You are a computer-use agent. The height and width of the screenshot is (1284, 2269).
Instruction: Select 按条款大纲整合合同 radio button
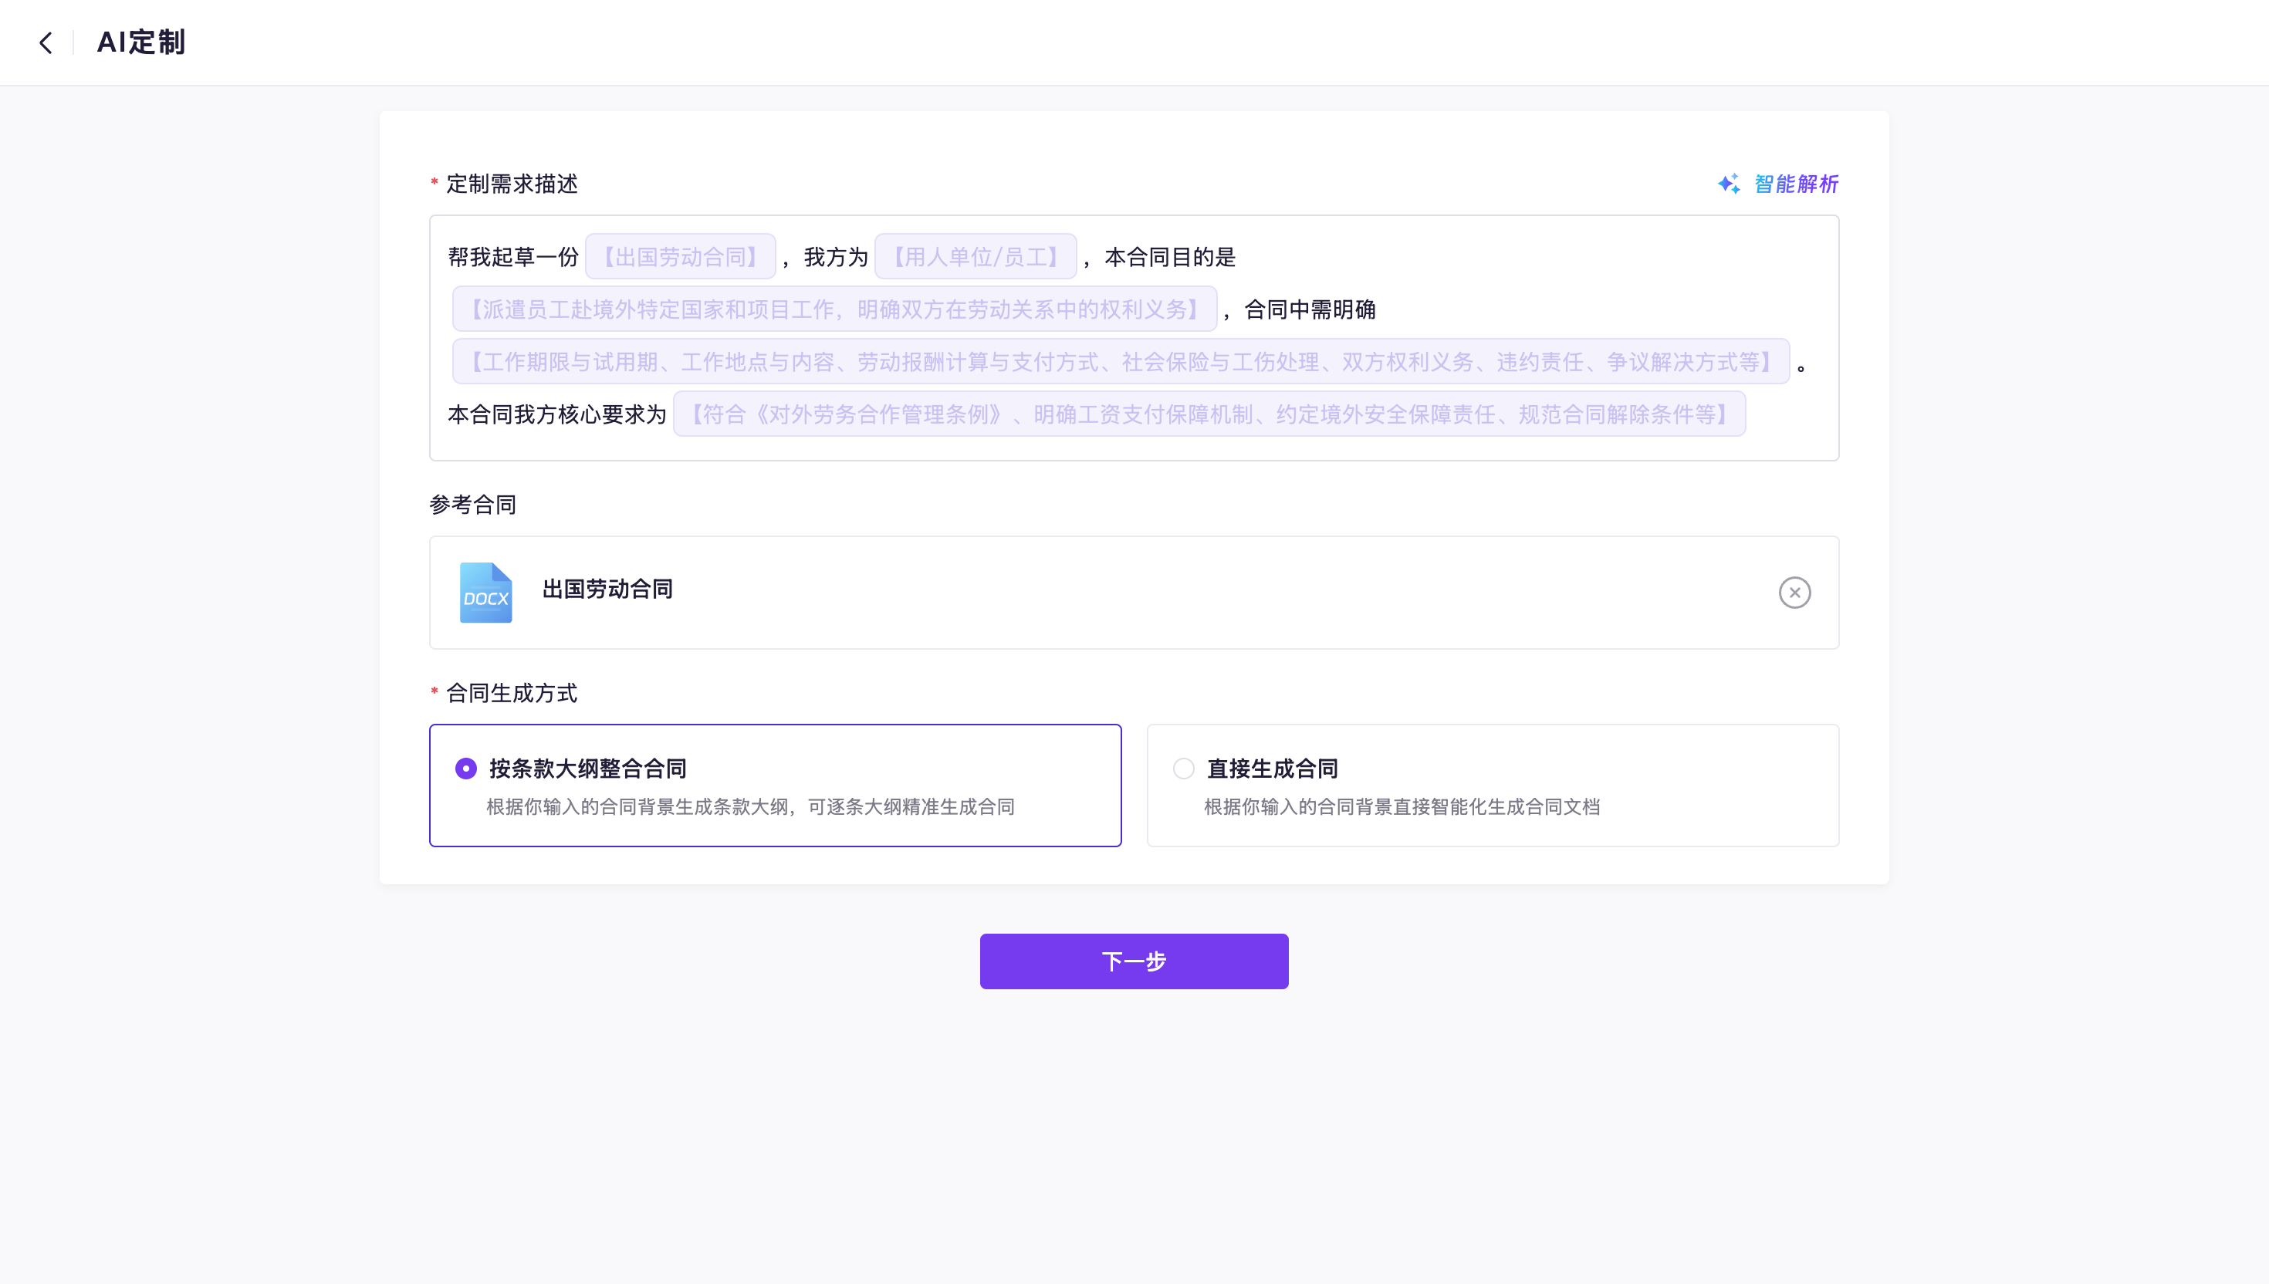[x=465, y=768]
